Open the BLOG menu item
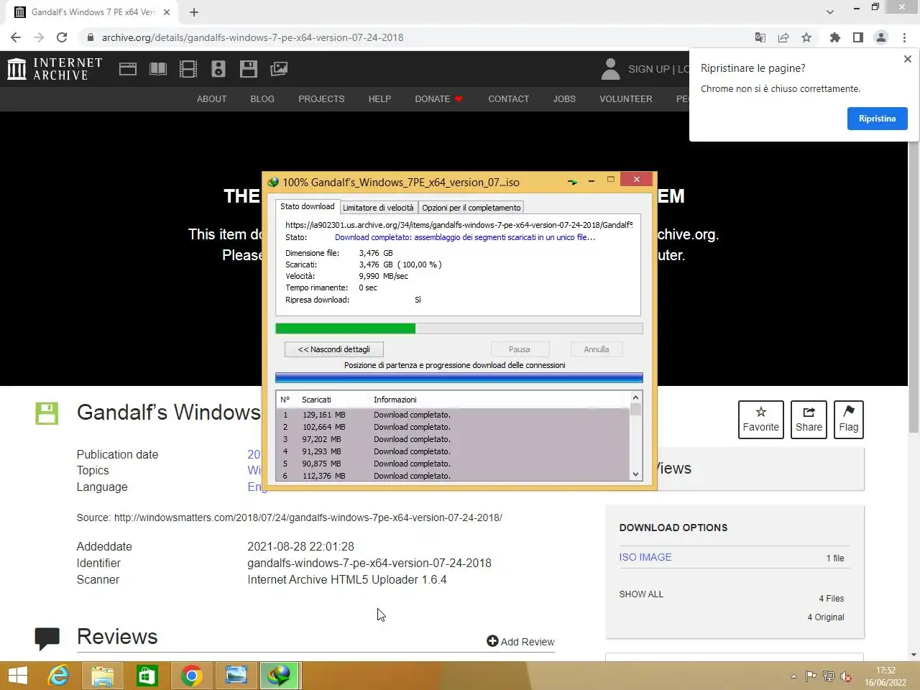Viewport: 920px width, 690px height. (x=262, y=99)
